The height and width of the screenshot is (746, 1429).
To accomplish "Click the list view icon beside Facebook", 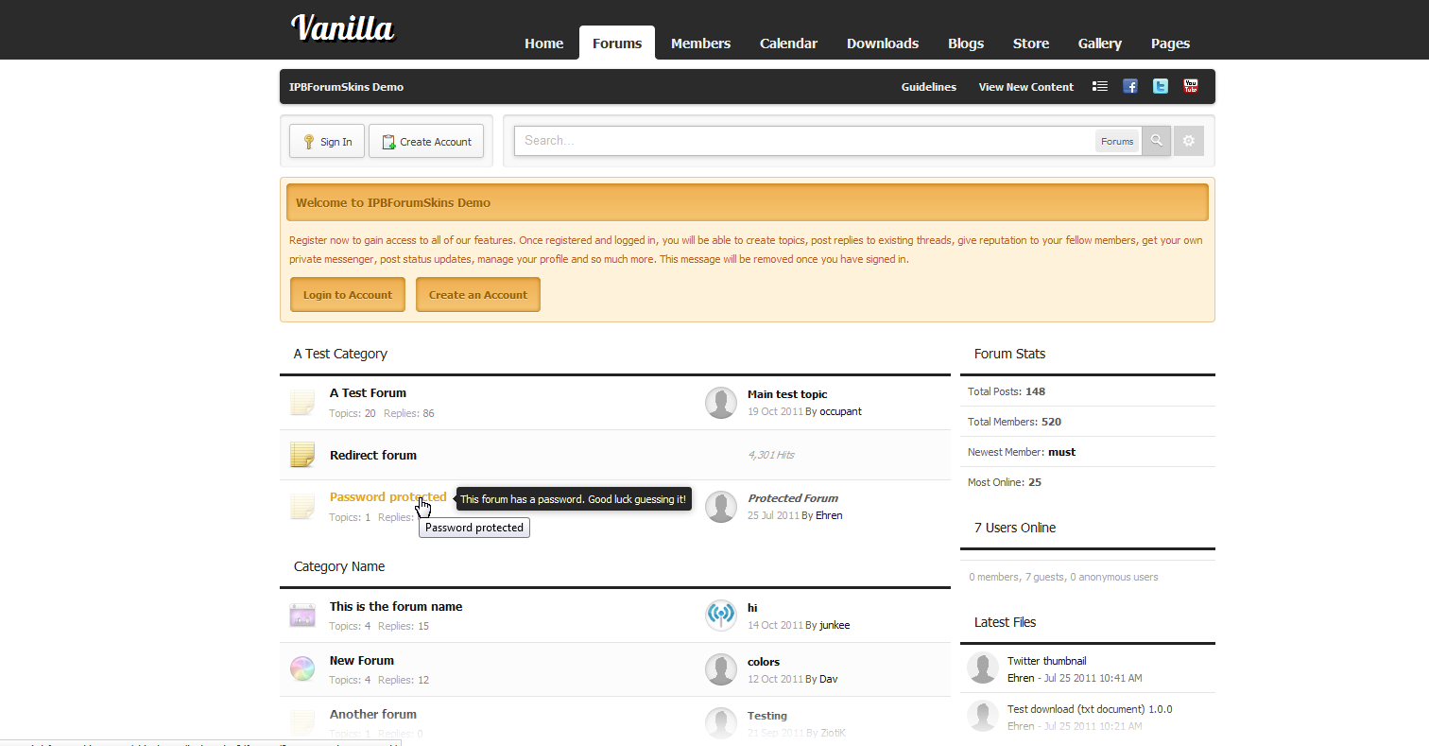I will (1099, 86).
